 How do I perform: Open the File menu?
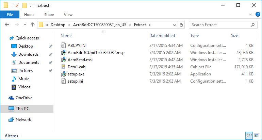[10, 15]
